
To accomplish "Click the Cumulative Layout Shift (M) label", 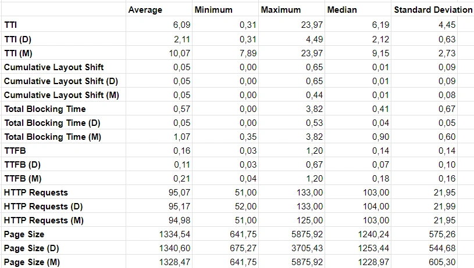I will 62,95.
